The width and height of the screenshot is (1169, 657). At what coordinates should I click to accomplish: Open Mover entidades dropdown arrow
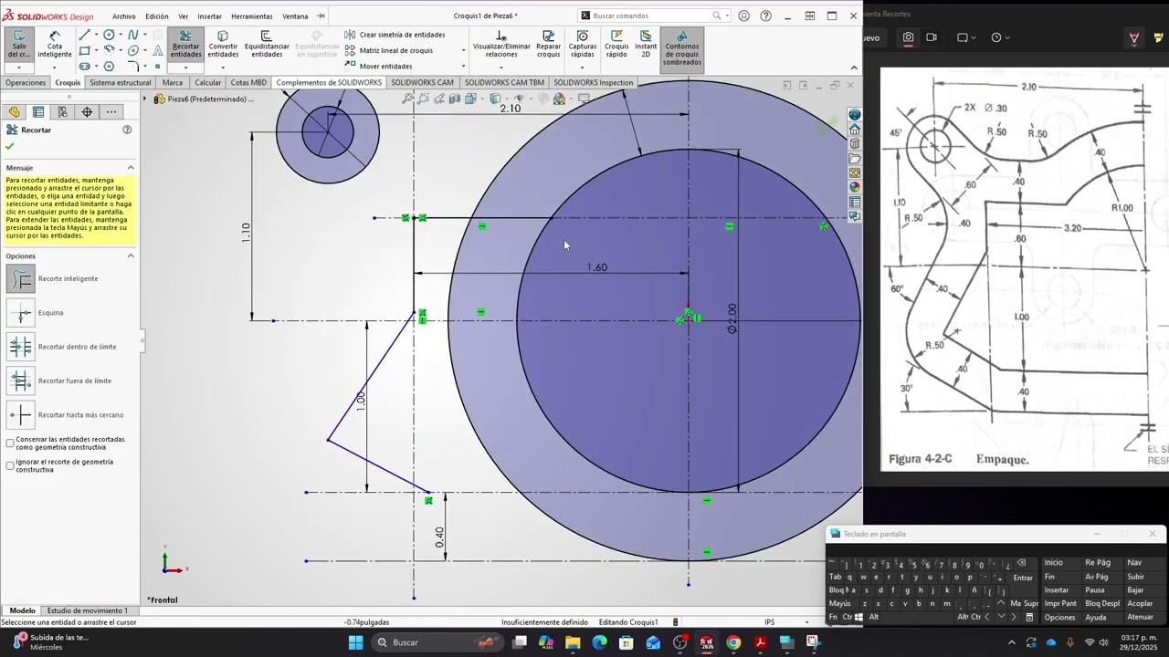point(463,66)
